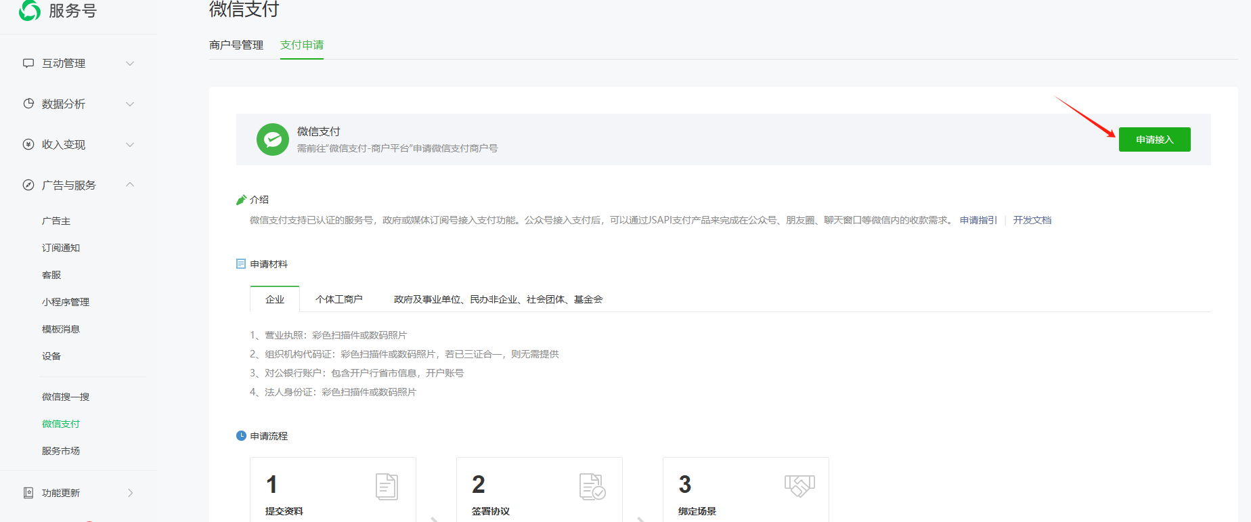Open 订阅通知 in the sidebar

(61, 248)
